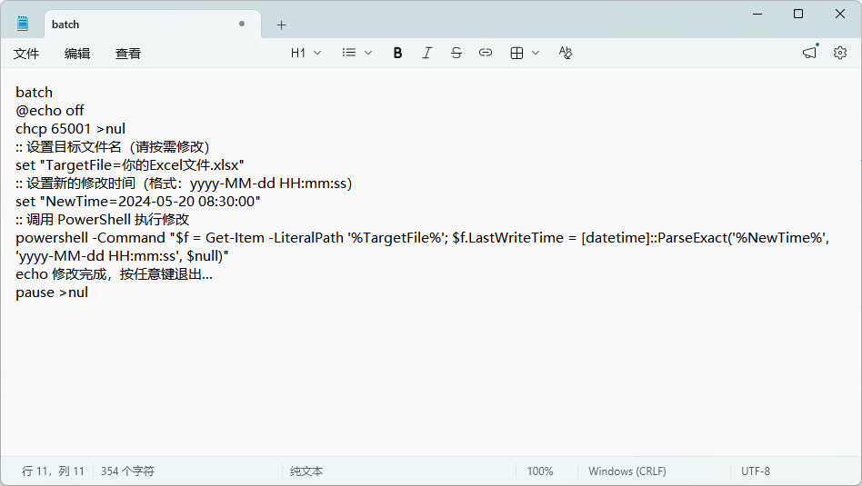This screenshot has width=862, height=486.
Task: Expand the heading style dropdown arrow
Action: (x=317, y=53)
